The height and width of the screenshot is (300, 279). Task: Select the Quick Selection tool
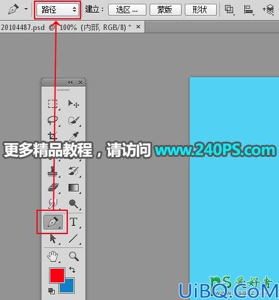74,121
